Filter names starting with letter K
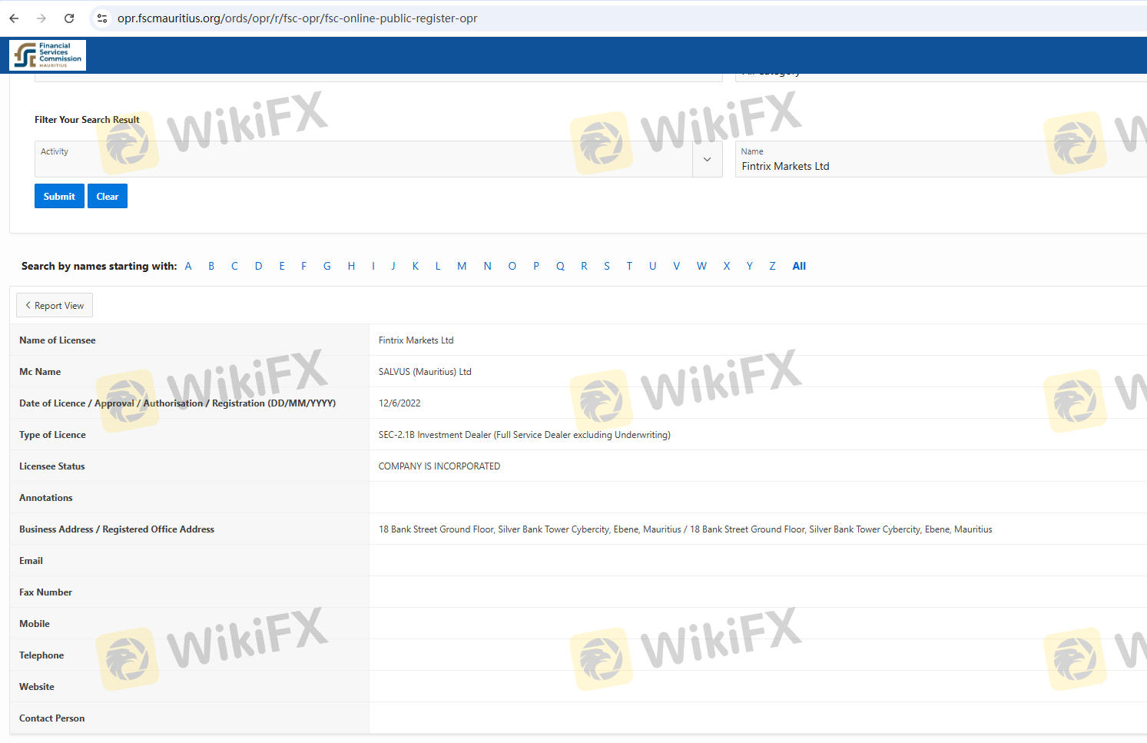Screen dimensions: 1147x743 point(416,266)
